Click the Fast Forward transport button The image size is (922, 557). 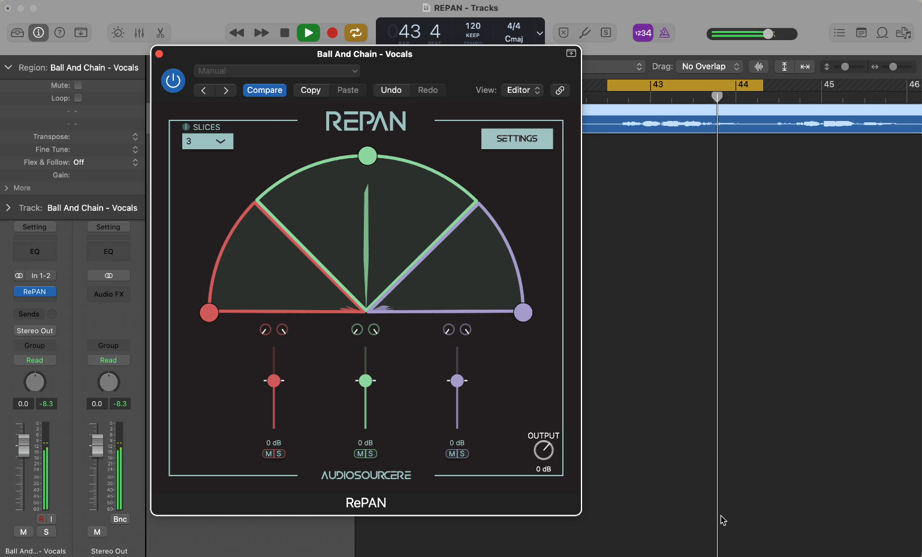pos(261,32)
